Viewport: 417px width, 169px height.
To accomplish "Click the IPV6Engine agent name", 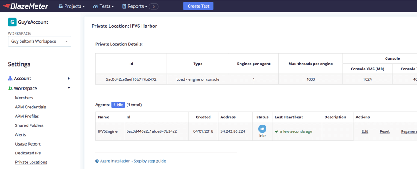I will [x=108, y=131].
